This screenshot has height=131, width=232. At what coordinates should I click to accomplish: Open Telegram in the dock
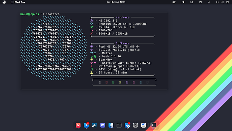[x=86, y=125]
